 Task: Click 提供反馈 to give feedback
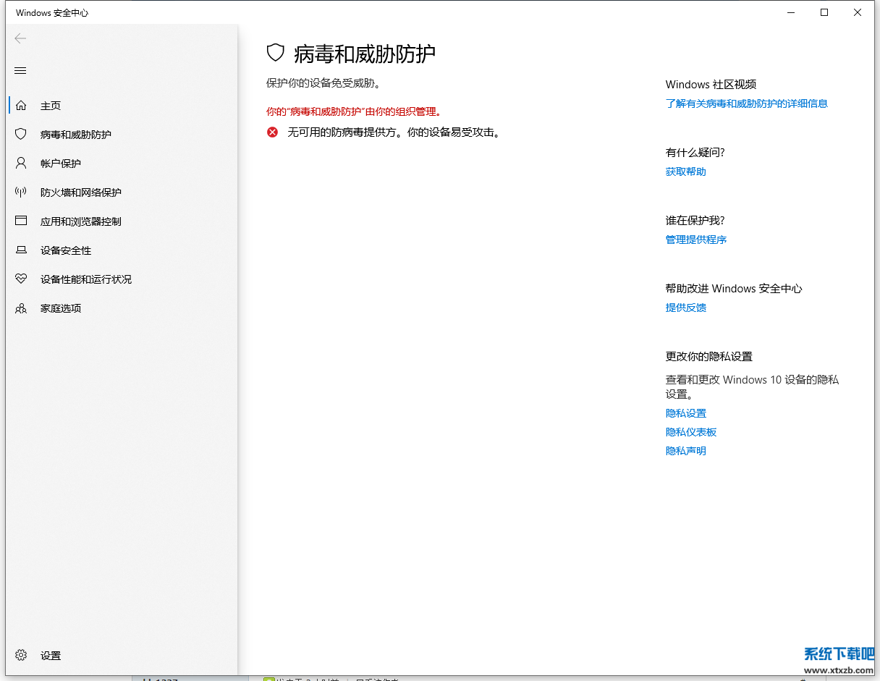pos(685,307)
